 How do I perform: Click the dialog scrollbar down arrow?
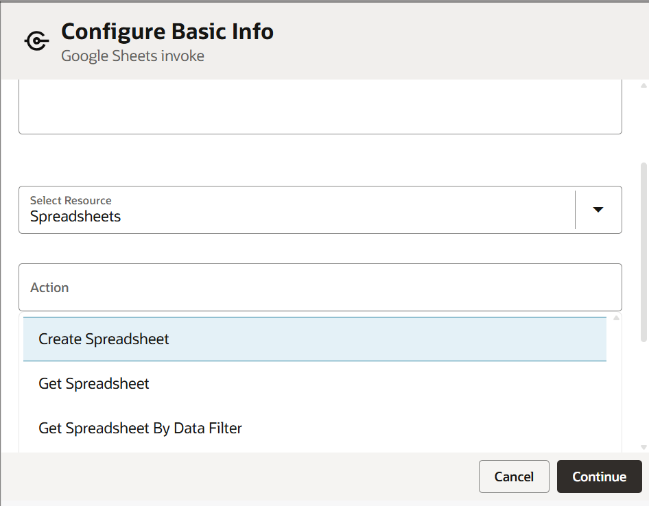[644, 447]
